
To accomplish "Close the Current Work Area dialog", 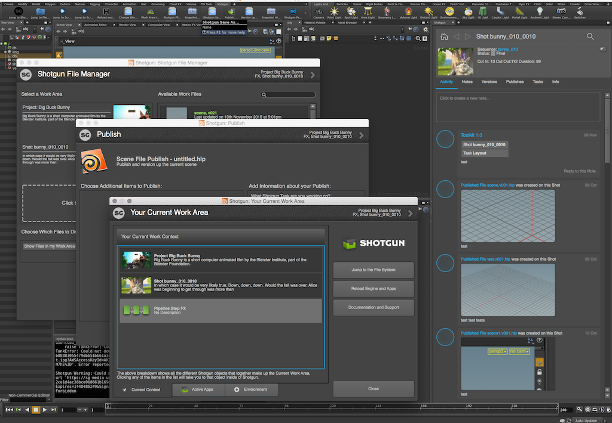I will 374,389.
